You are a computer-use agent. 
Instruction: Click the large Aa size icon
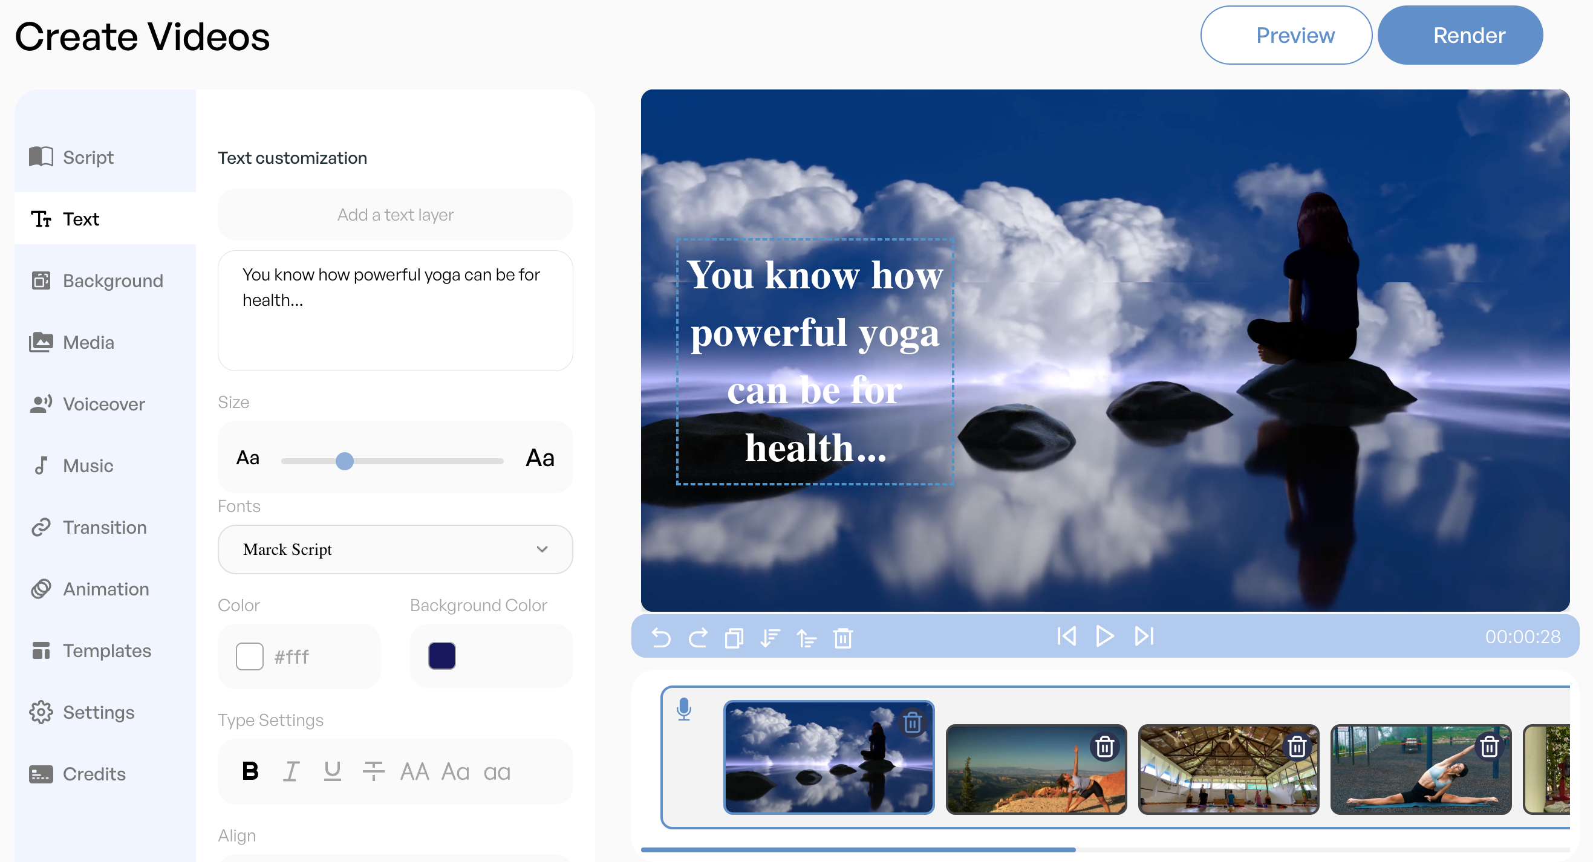539,458
